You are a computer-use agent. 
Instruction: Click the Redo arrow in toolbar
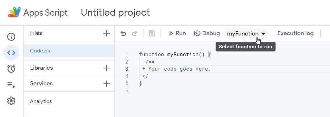[x=134, y=34]
